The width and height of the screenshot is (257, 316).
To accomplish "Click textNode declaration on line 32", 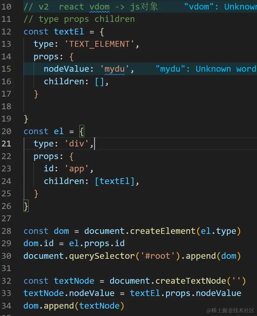I will 74,281.
